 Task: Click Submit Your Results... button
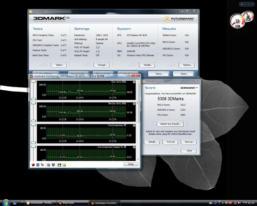tap(170, 124)
